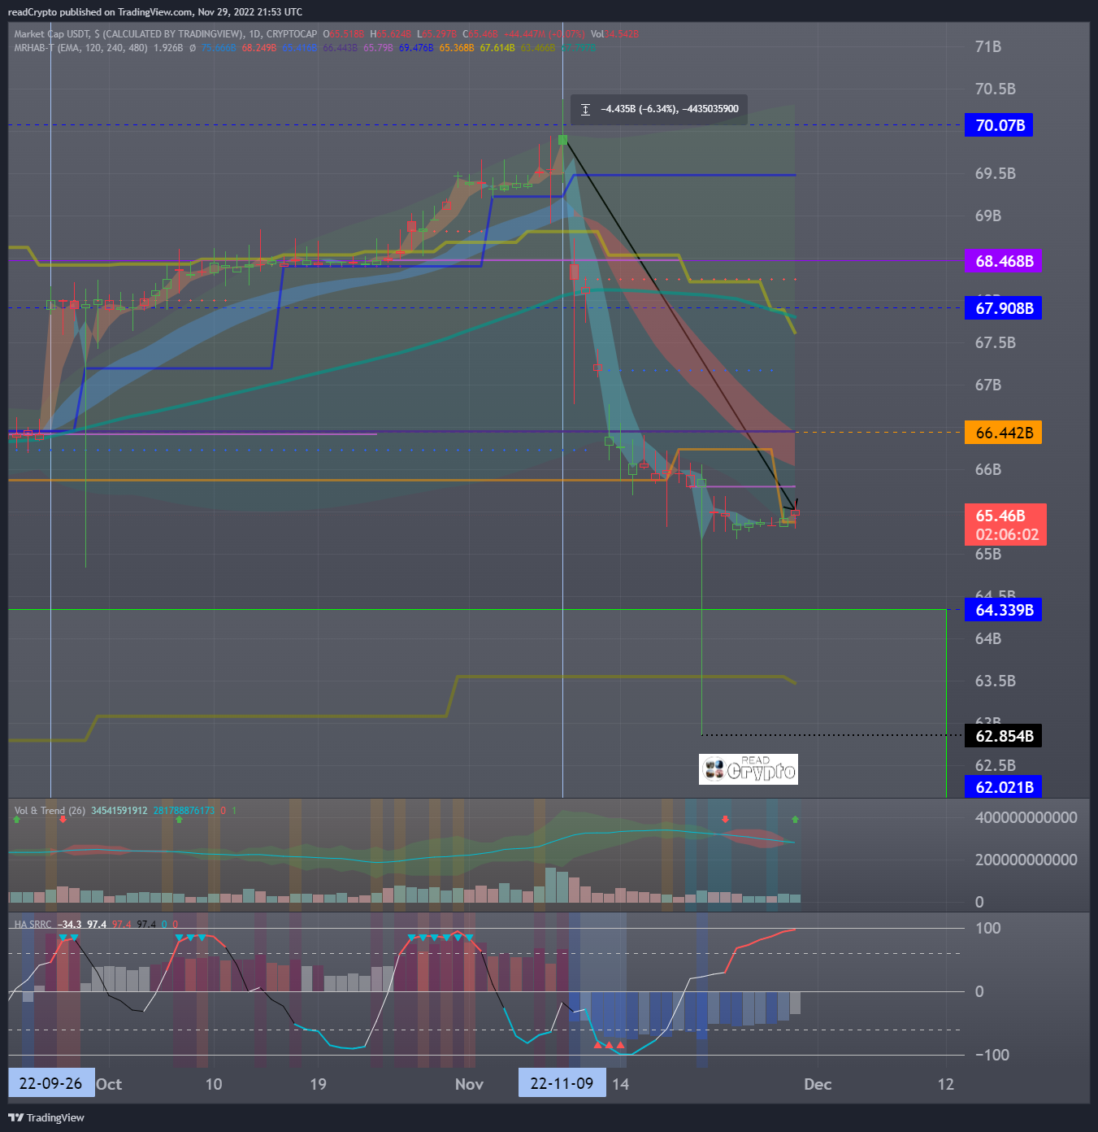Viewport: 1098px width, 1132px height.
Task: Click the Vol & Trend value 34541591912
Action: (119, 811)
